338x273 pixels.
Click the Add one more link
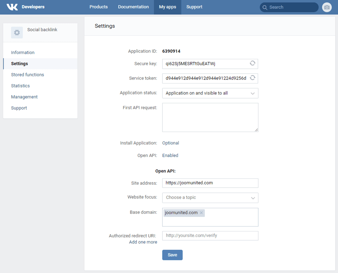click(143, 242)
